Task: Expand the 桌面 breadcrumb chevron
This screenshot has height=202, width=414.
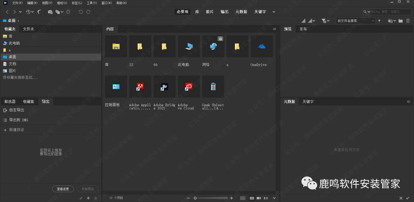Action: (18, 21)
